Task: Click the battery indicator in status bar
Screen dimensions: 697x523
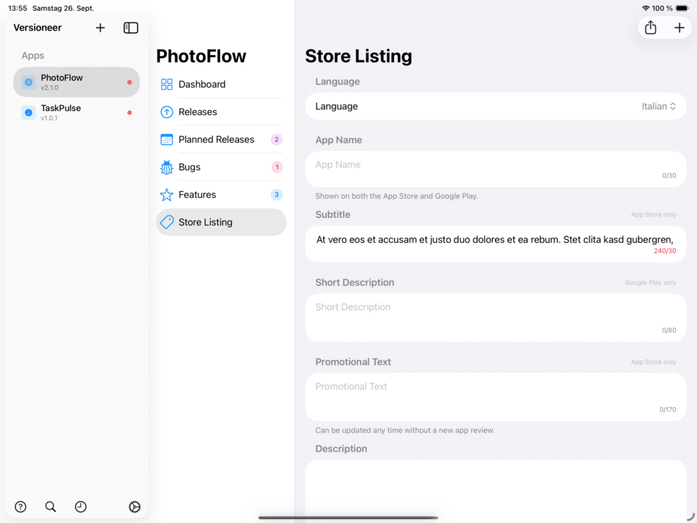Action: (x=682, y=8)
